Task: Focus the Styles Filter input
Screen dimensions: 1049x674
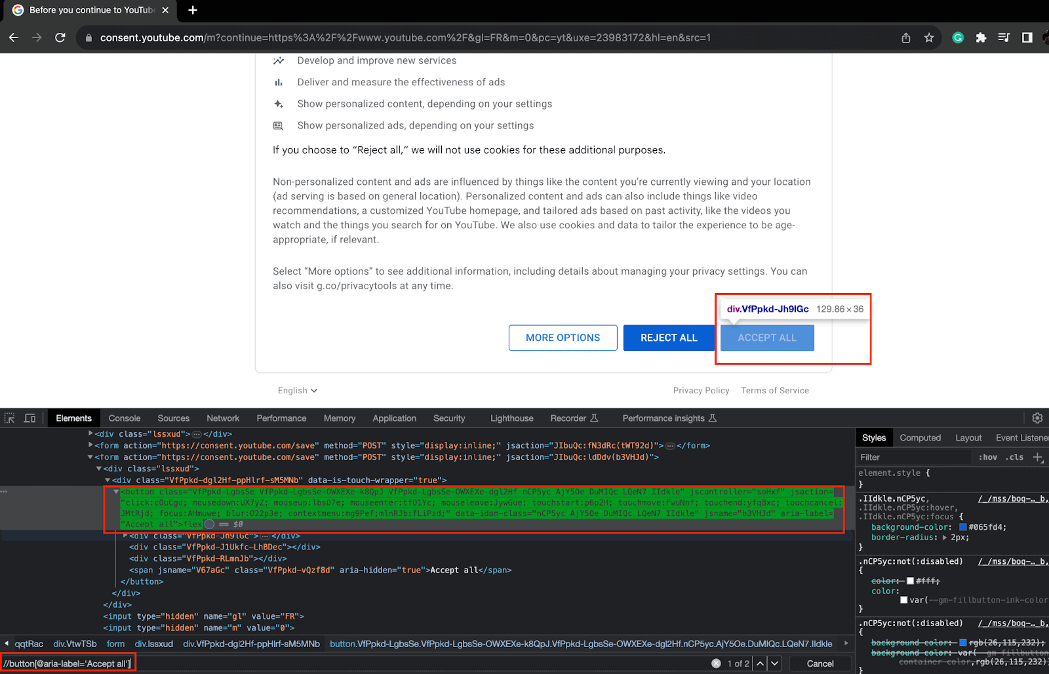Action: point(915,457)
